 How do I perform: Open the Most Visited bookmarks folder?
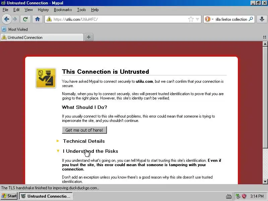pyautogui.click(x=15, y=29)
